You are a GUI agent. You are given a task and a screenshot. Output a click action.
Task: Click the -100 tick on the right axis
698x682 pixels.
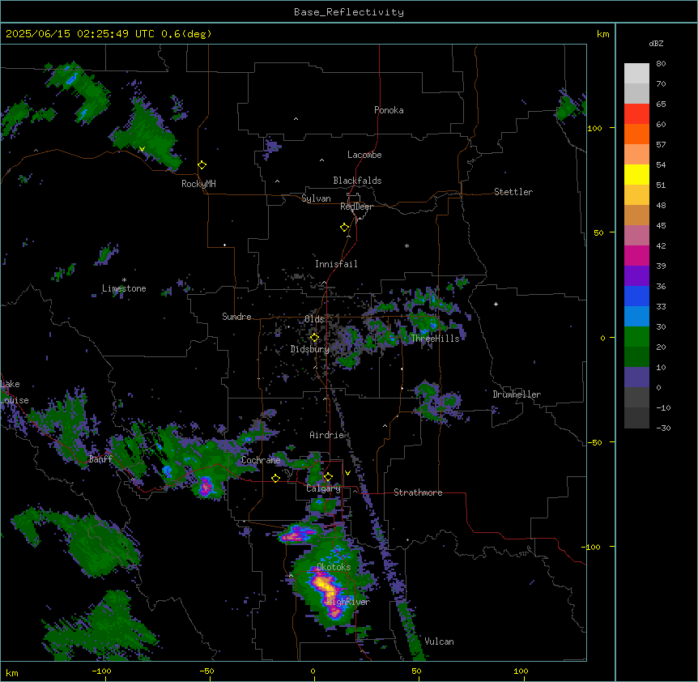click(x=592, y=547)
